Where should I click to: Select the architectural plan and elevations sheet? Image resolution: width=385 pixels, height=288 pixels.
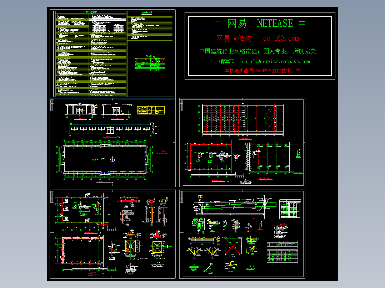click(x=113, y=143)
